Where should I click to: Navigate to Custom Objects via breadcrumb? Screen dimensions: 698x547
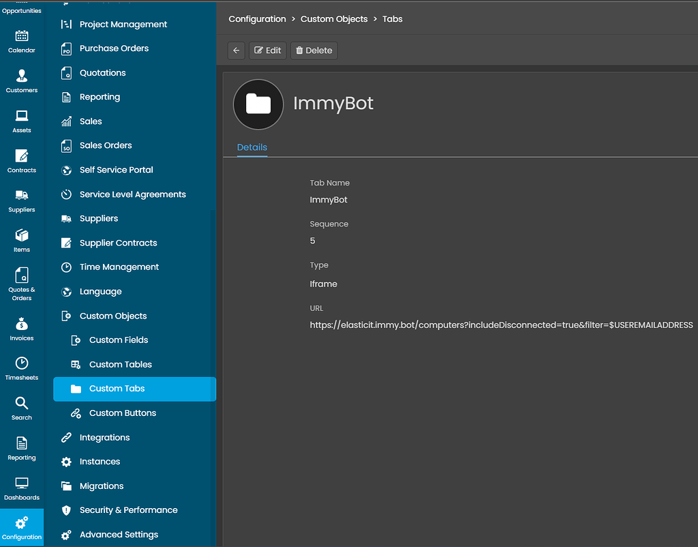click(334, 19)
